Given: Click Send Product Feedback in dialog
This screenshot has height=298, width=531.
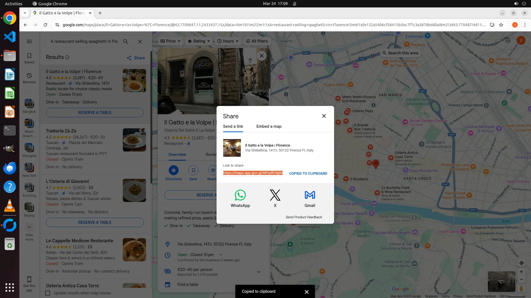Looking at the screenshot, I should coord(304,217).
